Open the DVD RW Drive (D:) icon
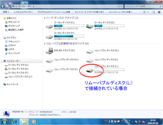The image size is (163, 125). 50,51
